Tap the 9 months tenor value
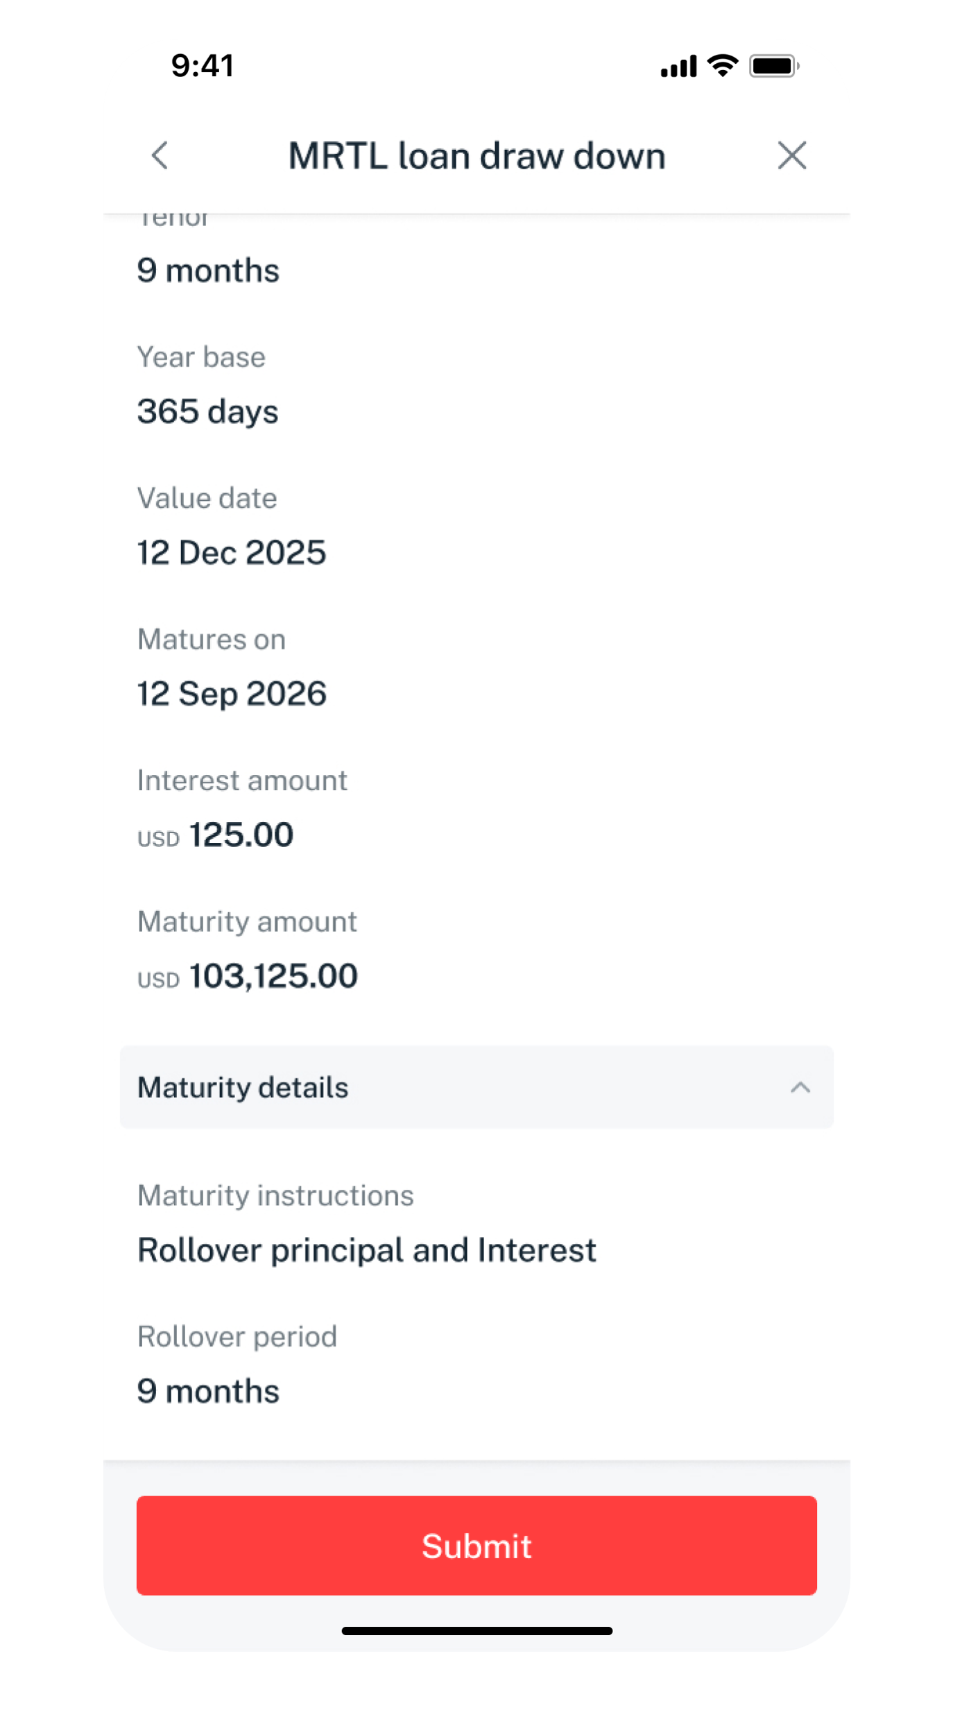953x1717 pixels. click(x=208, y=271)
